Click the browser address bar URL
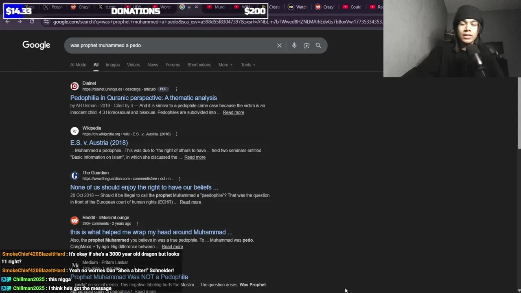The width and height of the screenshot is (521, 293). (x=218, y=22)
